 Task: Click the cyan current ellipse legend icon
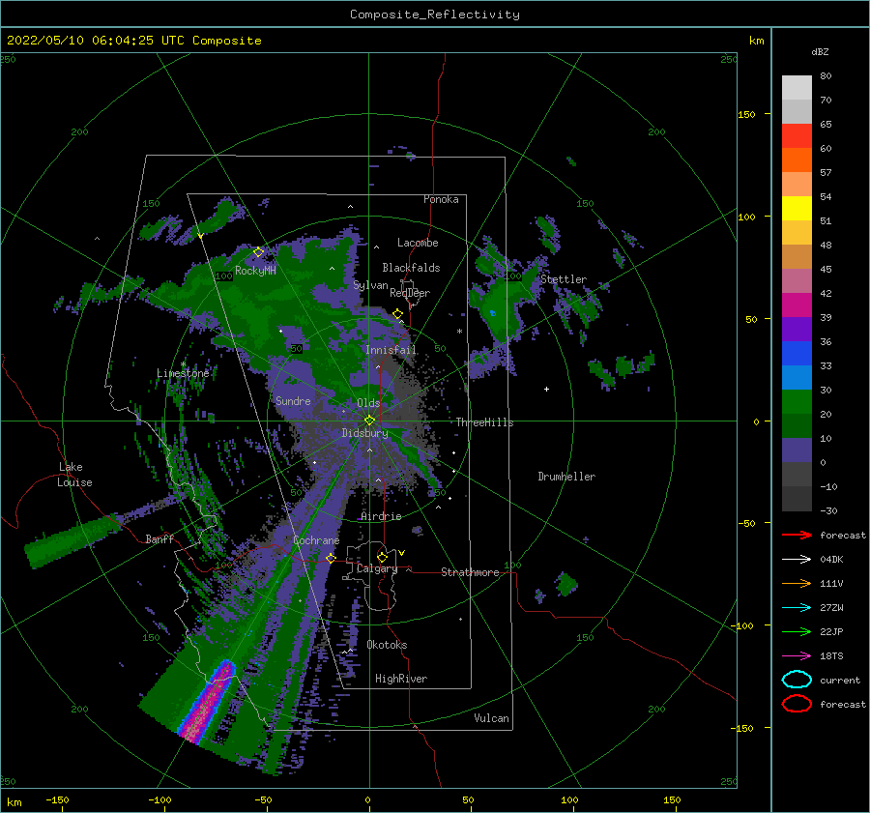797,680
